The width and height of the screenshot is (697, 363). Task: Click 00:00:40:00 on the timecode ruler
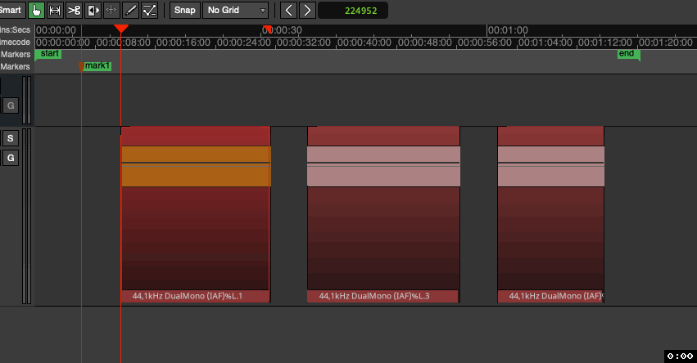pos(364,43)
